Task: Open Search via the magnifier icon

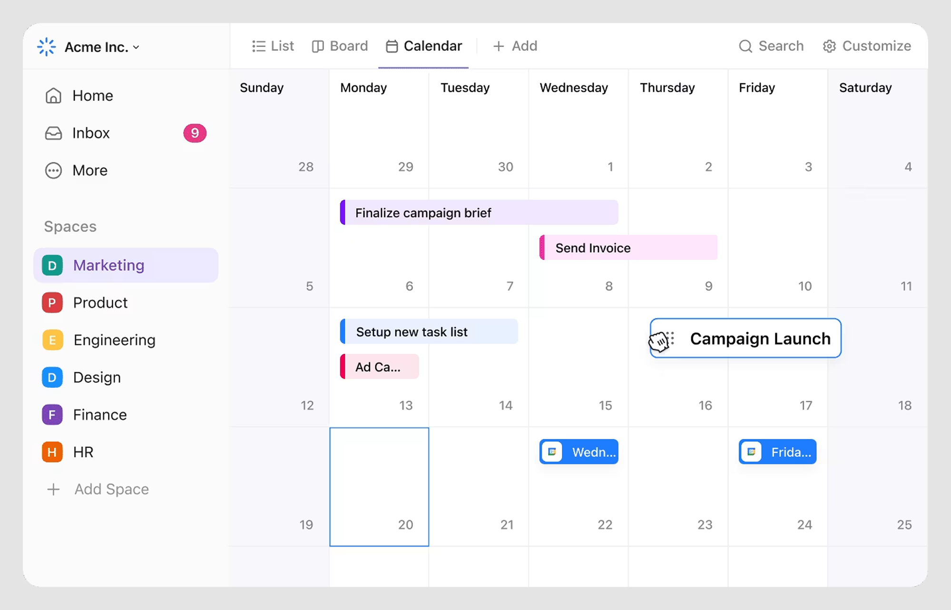Action: coord(745,46)
